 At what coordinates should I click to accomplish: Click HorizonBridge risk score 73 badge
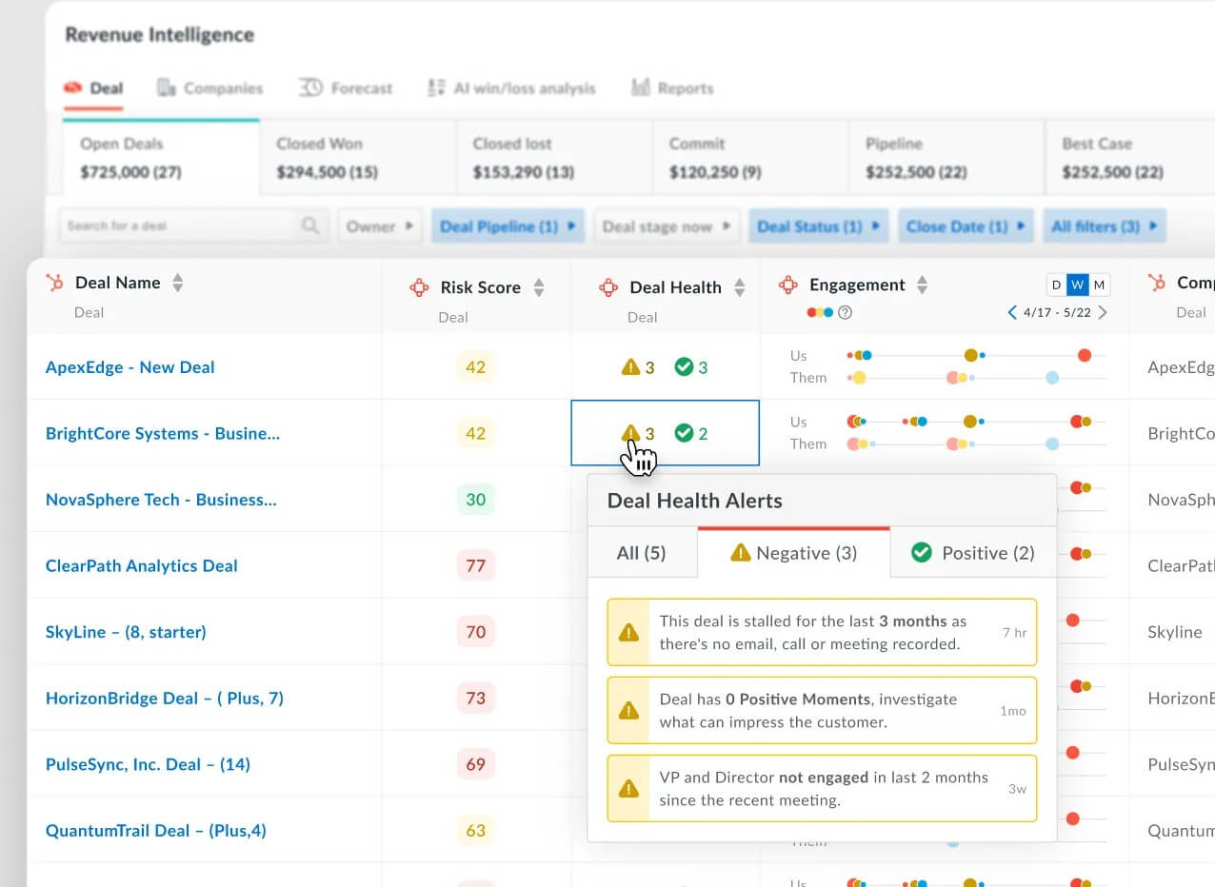point(475,699)
